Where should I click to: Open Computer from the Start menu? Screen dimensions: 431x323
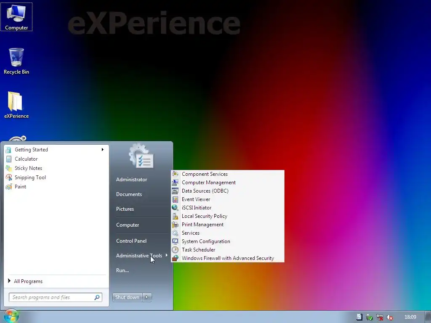pos(128,225)
